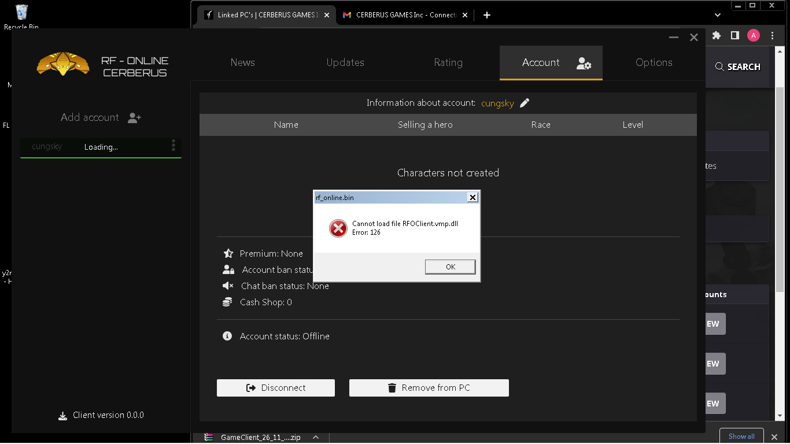Open the three-dot menu for cungsky account
Viewport: 790px width, 444px height.
tap(173, 145)
